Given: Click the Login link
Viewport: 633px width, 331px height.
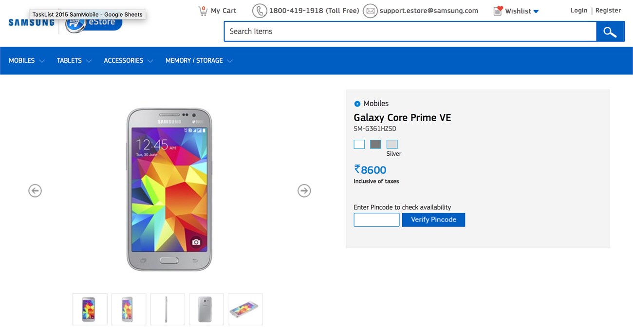Looking at the screenshot, I should click(578, 10).
